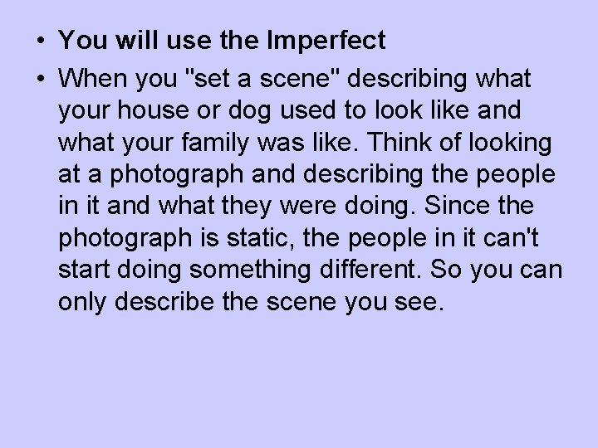Screen dimensions: 598x448
Task: Click the final word "see" of the paragraph
Action: click(418, 302)
